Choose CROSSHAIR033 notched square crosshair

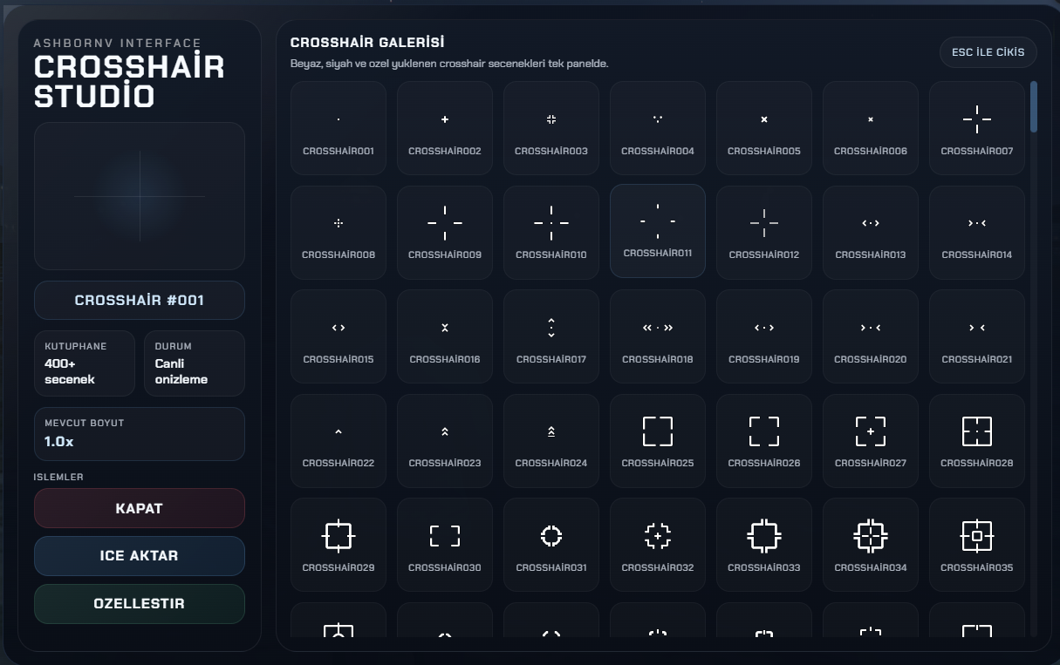[x=764, y=545]
